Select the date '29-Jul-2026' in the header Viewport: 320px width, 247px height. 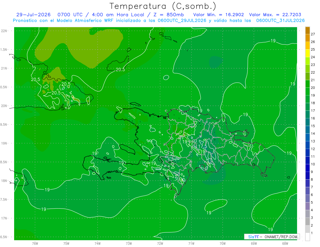tap(34, 15)
